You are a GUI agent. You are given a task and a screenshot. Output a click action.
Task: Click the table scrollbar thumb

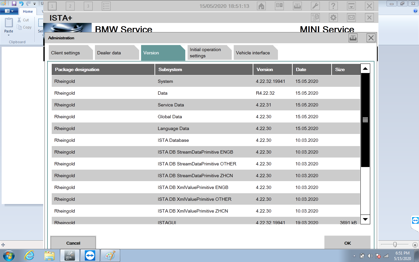tap(365, 120)
